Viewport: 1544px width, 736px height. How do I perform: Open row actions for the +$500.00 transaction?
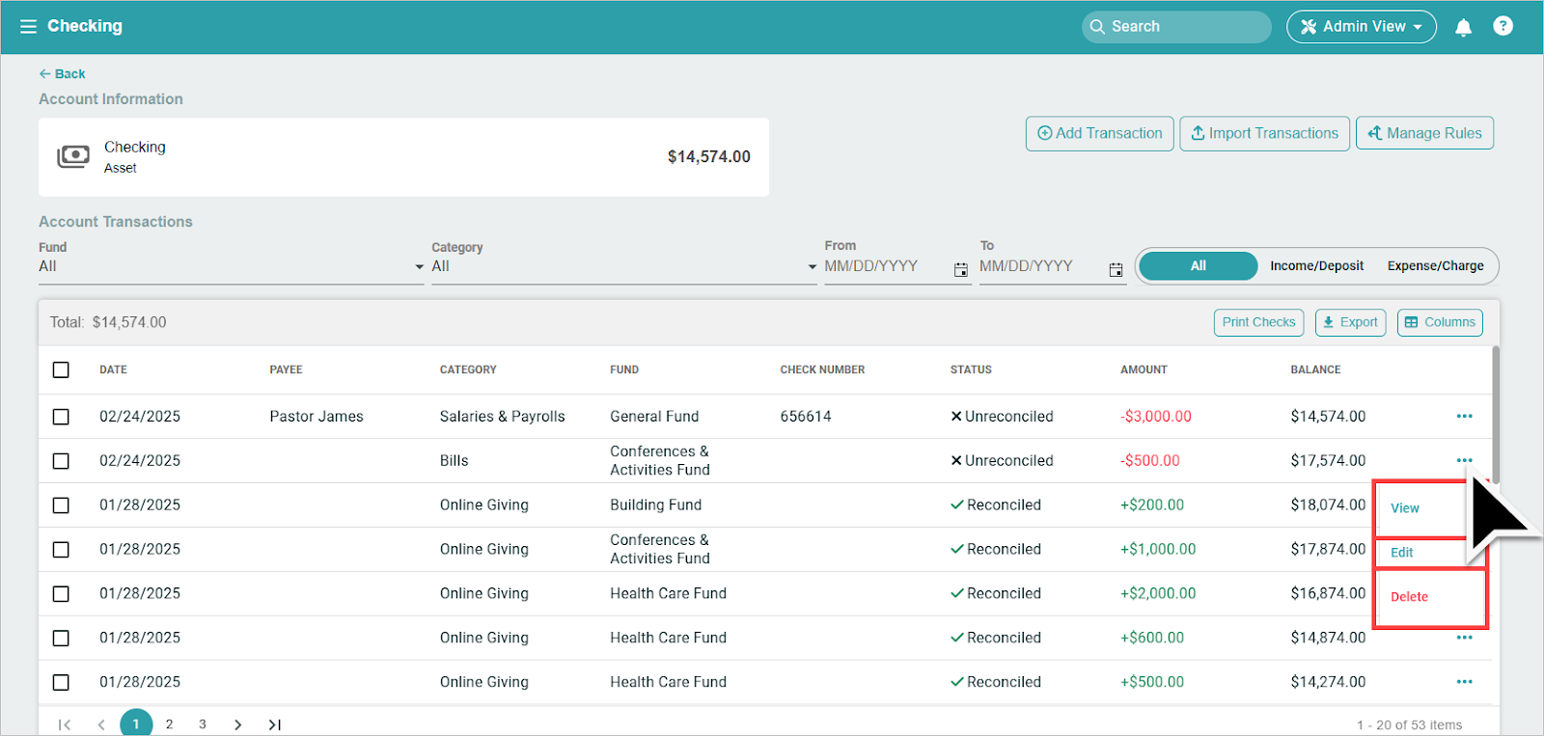coord(1464,682)
